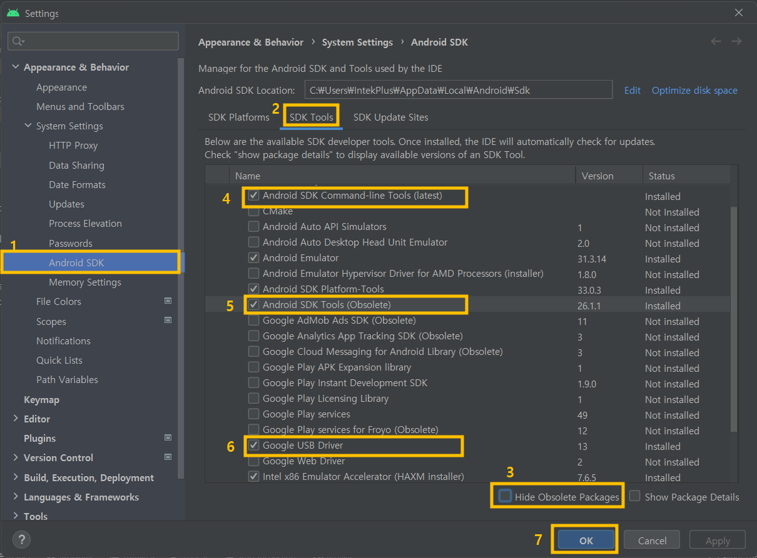Uncheck Android SDK Command-line Tools (latest)
The width and height of the screenshot is (757, 558).
(253, 195)
